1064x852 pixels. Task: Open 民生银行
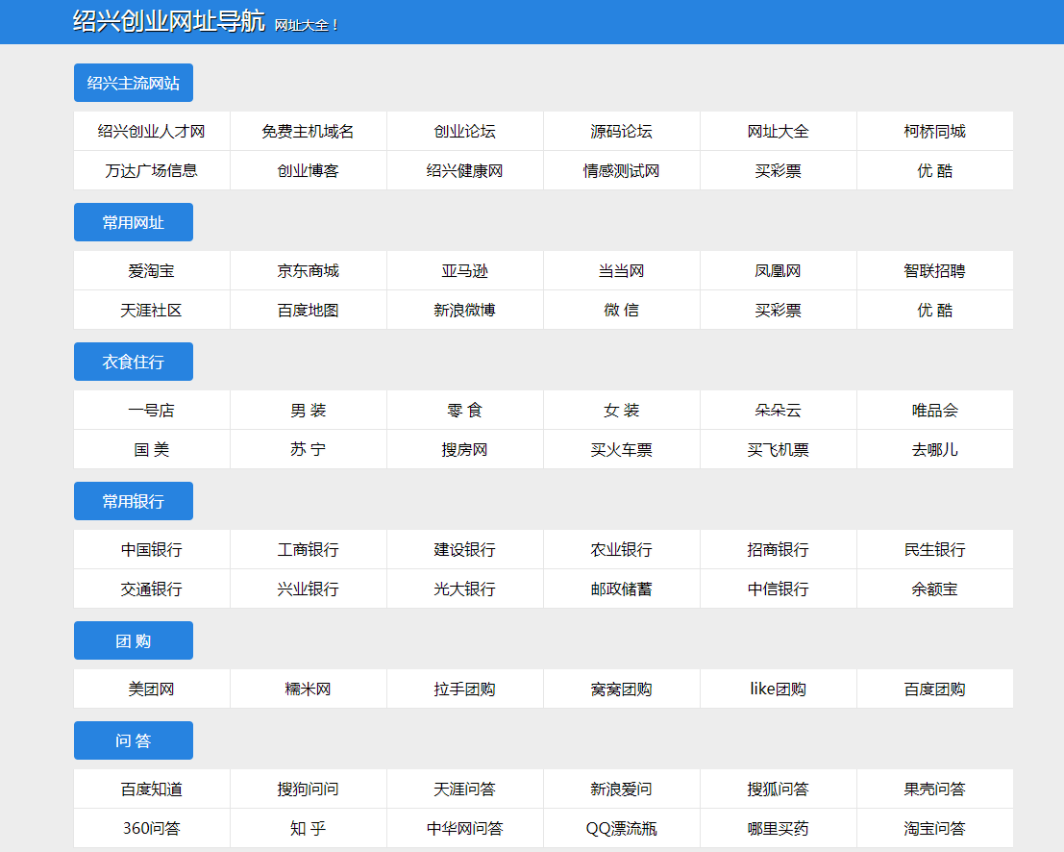pos(935,550)
